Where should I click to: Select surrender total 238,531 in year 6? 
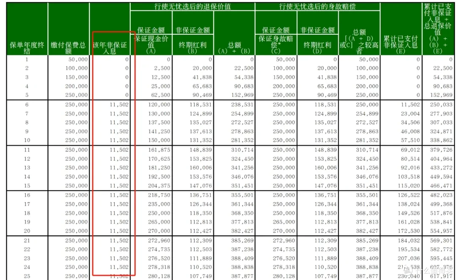pyautogui.click(x=242, y=104)
